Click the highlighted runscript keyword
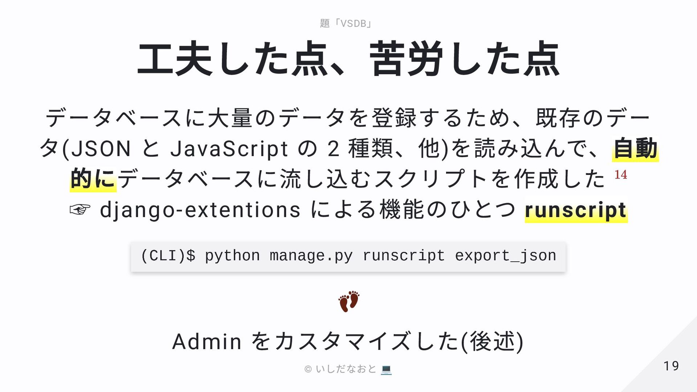Screen dimensions: 697x392 (576, 211)
